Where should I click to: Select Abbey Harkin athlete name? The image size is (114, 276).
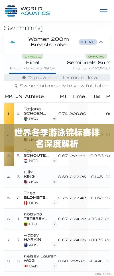[32, 237]
